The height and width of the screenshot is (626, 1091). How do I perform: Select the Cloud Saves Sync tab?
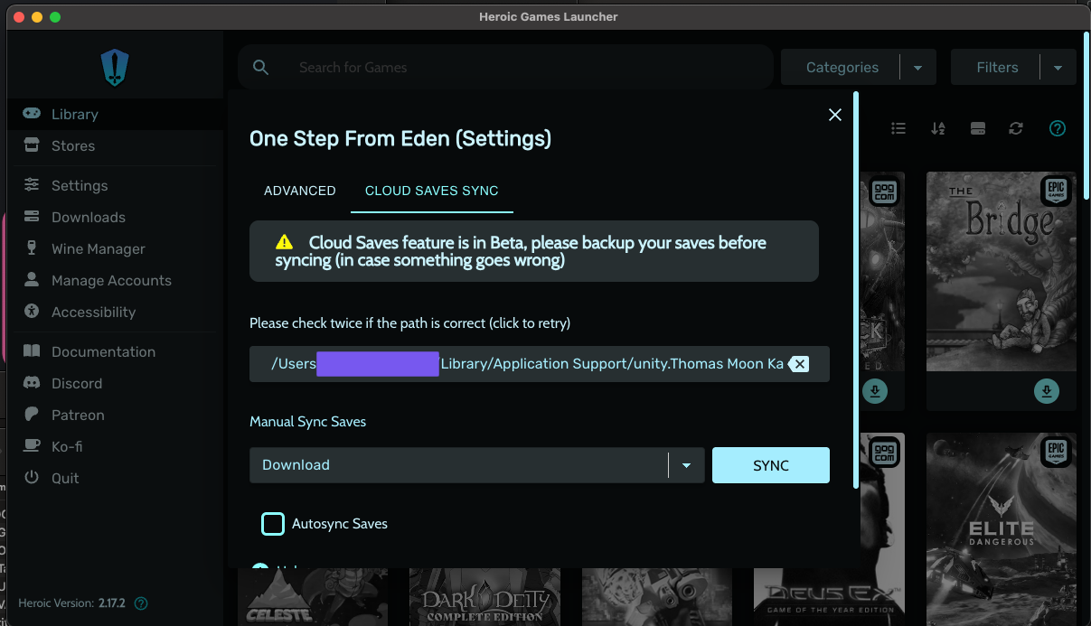pyautogui.click(x=432, y=191)
